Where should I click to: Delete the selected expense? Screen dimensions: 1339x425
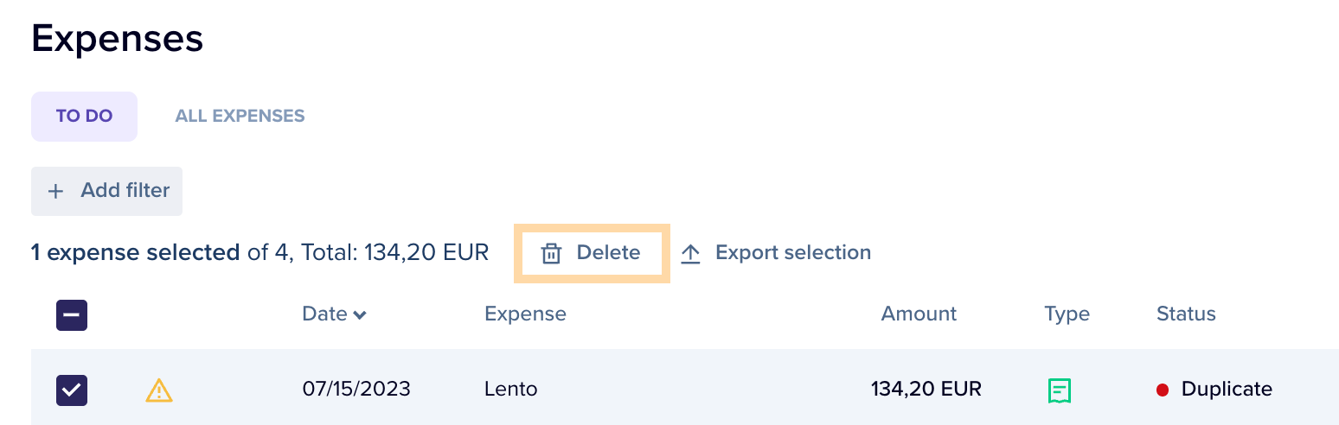click(593, 253)
